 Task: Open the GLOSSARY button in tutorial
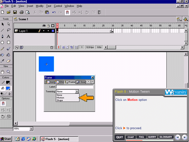coord(165,137)
